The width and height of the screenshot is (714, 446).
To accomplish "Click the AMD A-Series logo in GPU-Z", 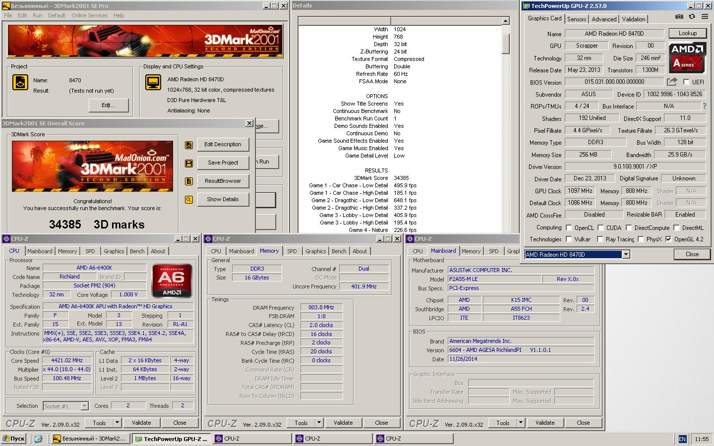I will (x=687, y=57).
